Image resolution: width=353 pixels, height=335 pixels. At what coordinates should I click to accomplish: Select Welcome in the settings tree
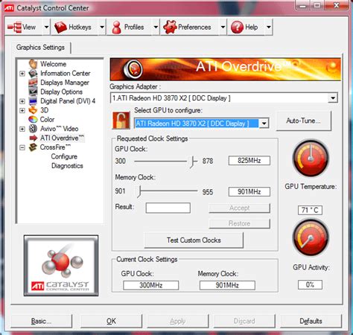53,64
